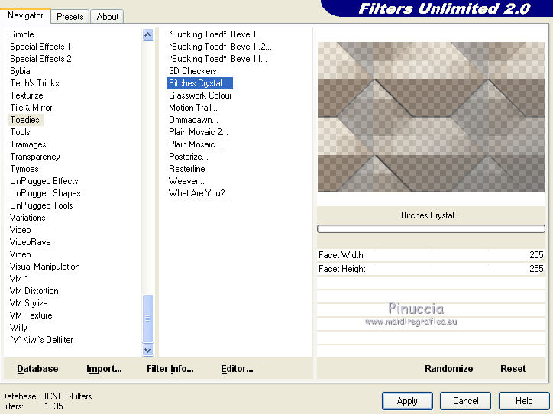The height and width of the screenshot is (414, 553).
Task: Select VM Stylize category
Action: tap(28, 303)
